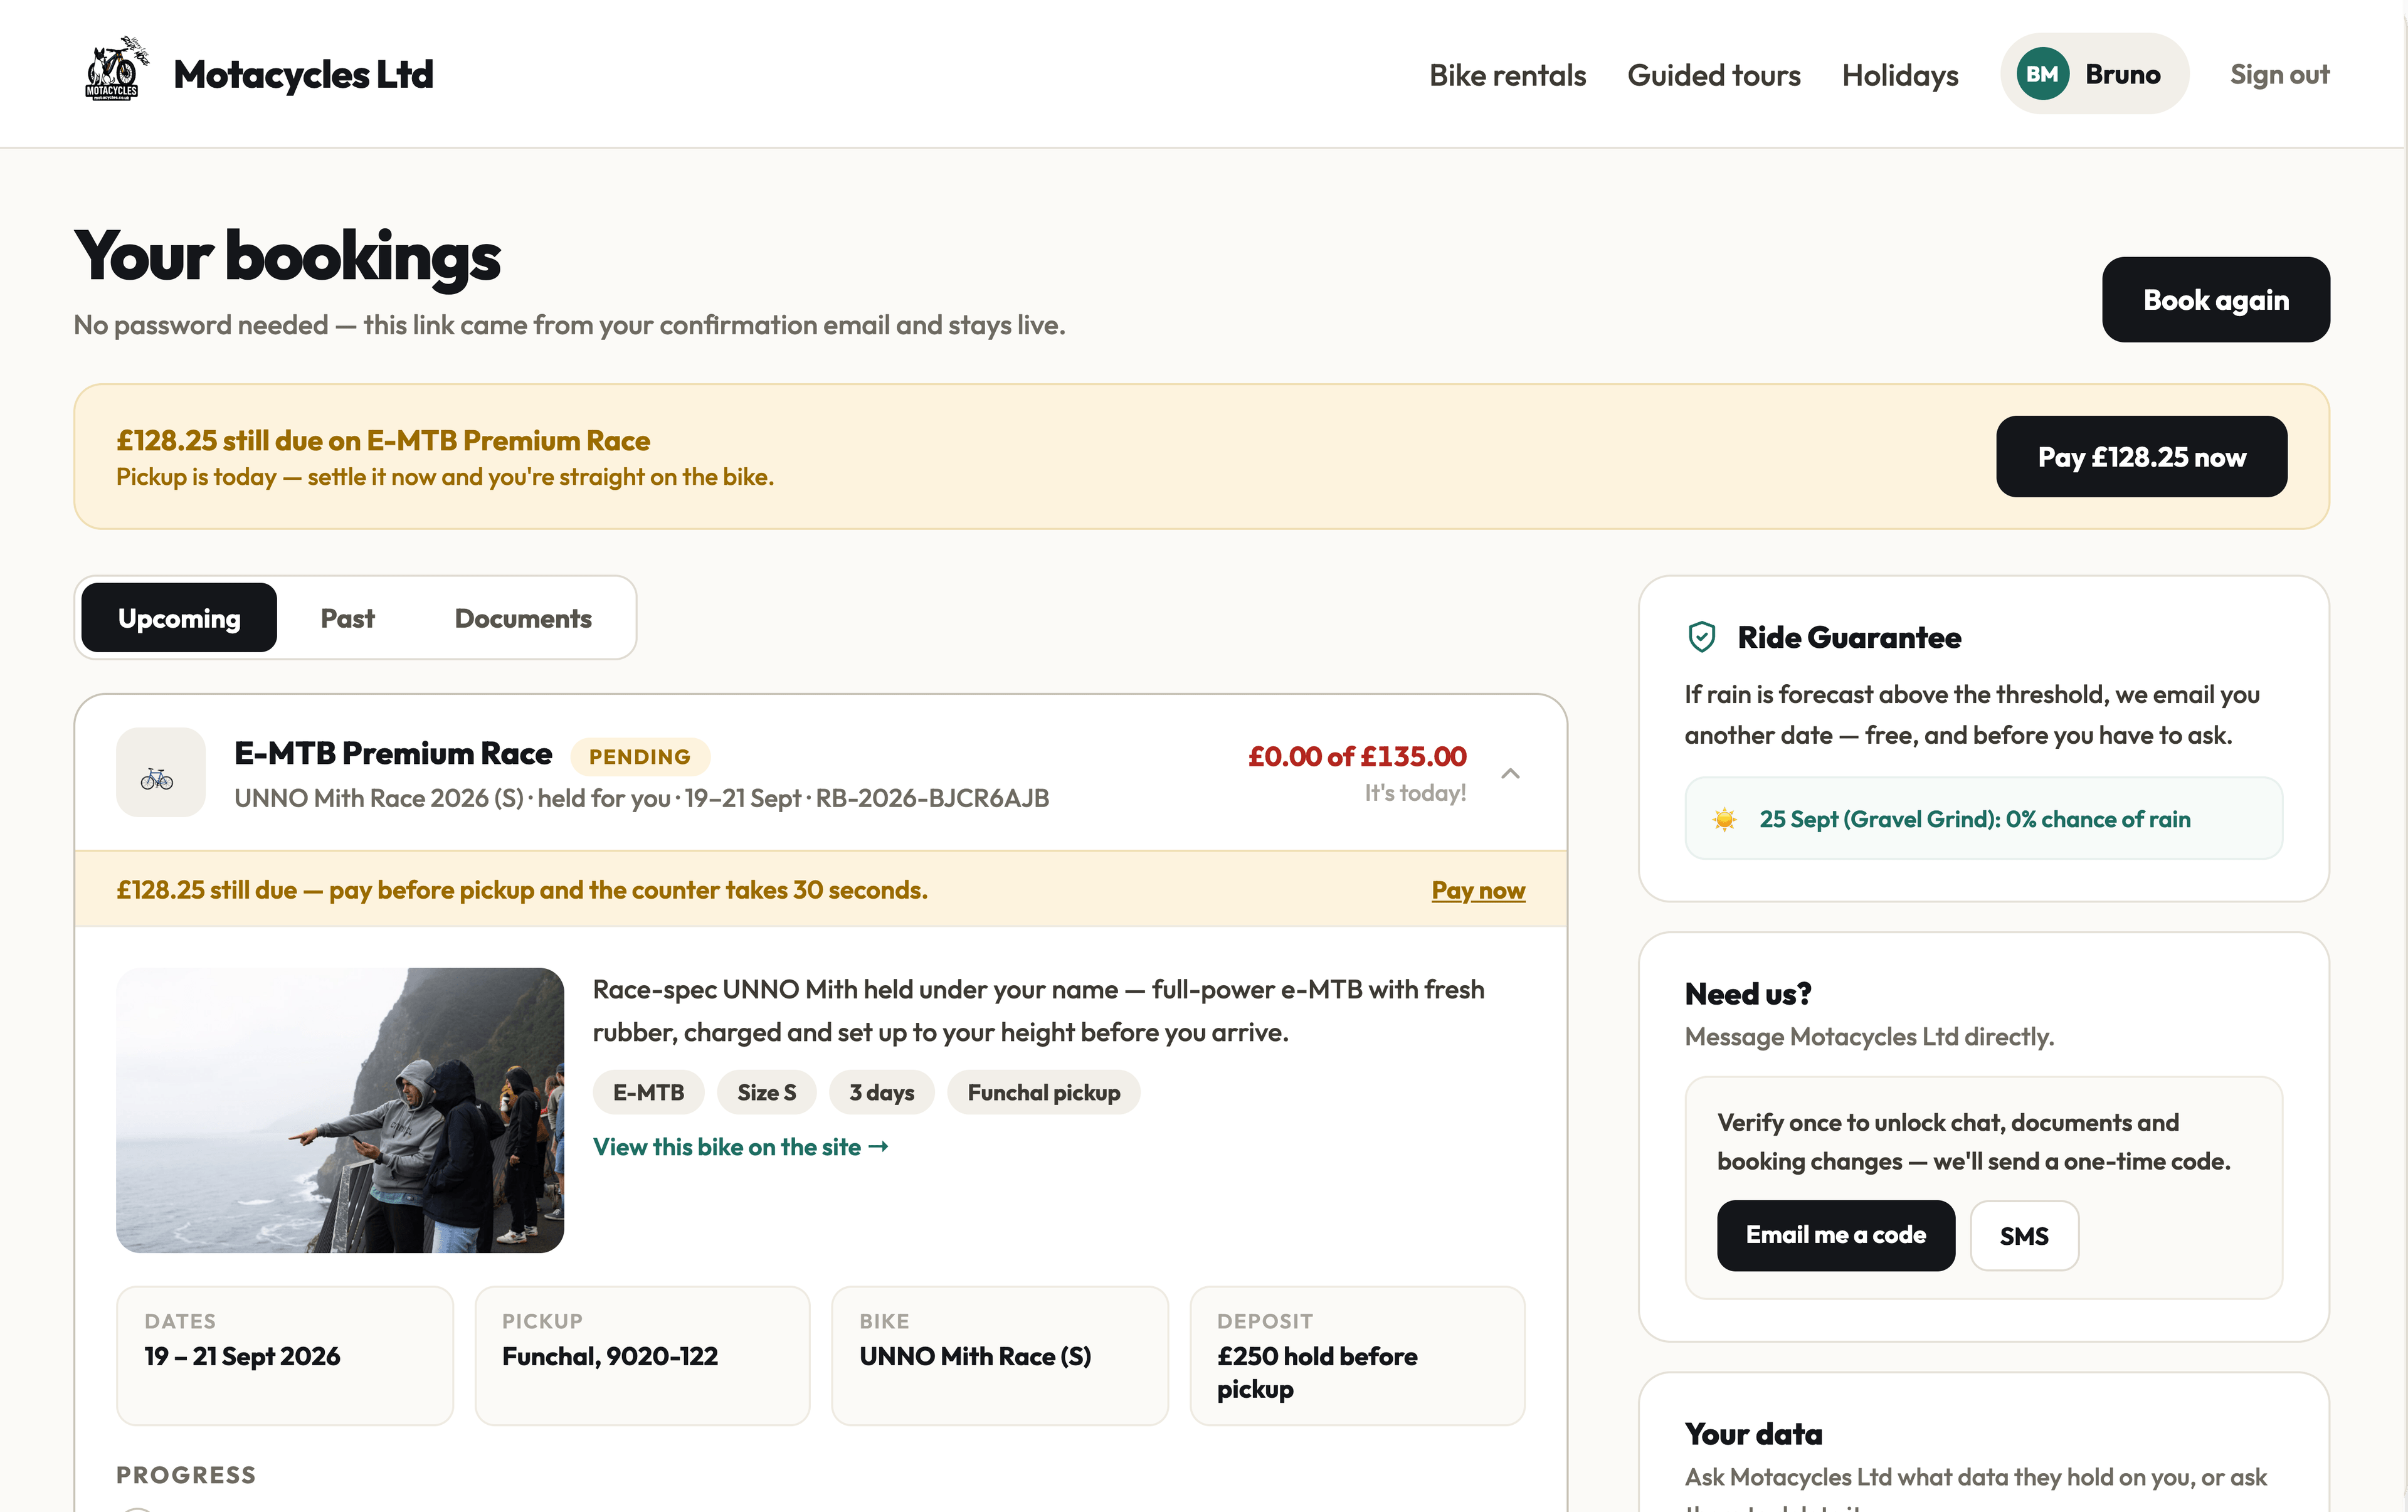
Task: Click Bike UNNO Mith Race (S) card
Action: coord(1000,1355)
